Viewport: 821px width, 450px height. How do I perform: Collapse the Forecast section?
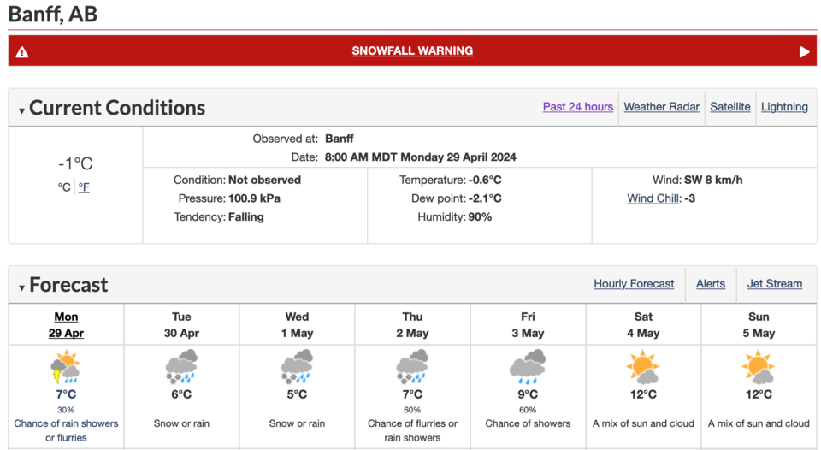(21, 287)
